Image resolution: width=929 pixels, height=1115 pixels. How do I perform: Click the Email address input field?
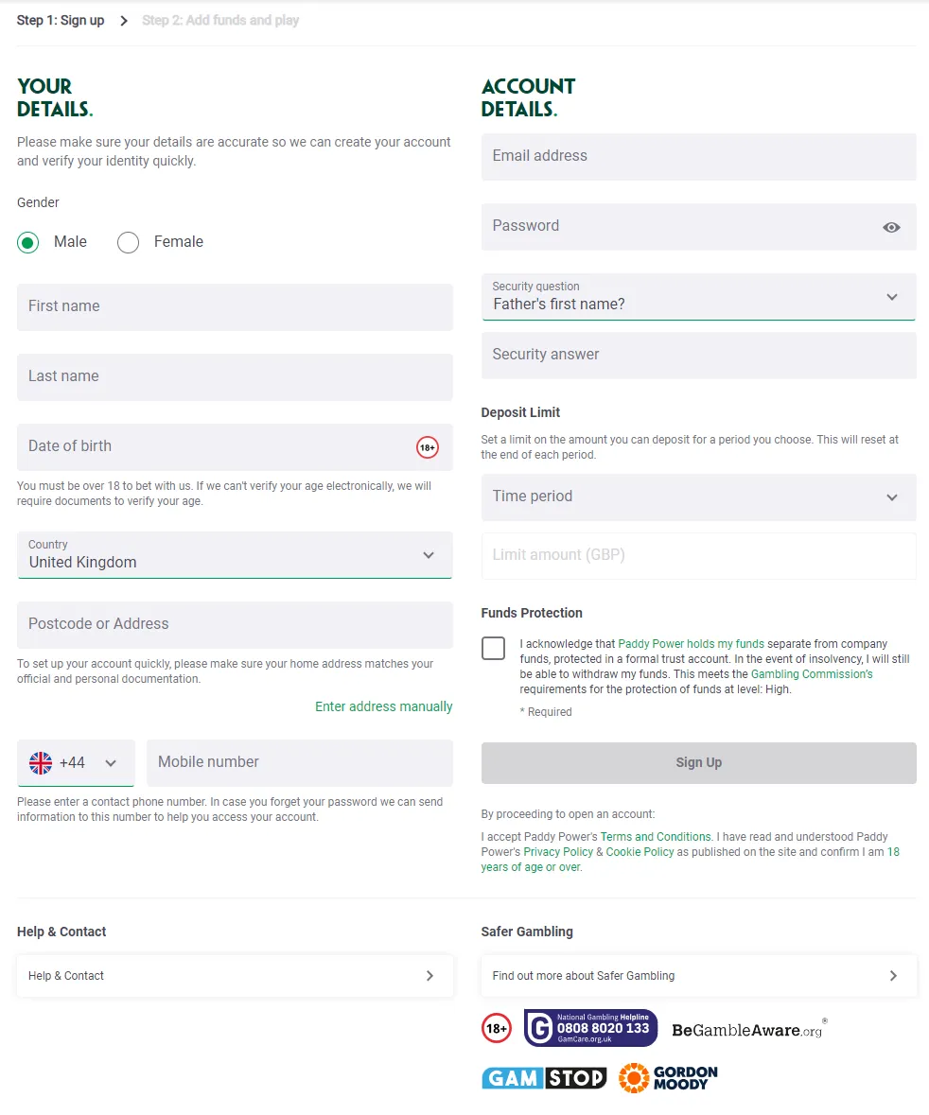[x=698, y=156]
